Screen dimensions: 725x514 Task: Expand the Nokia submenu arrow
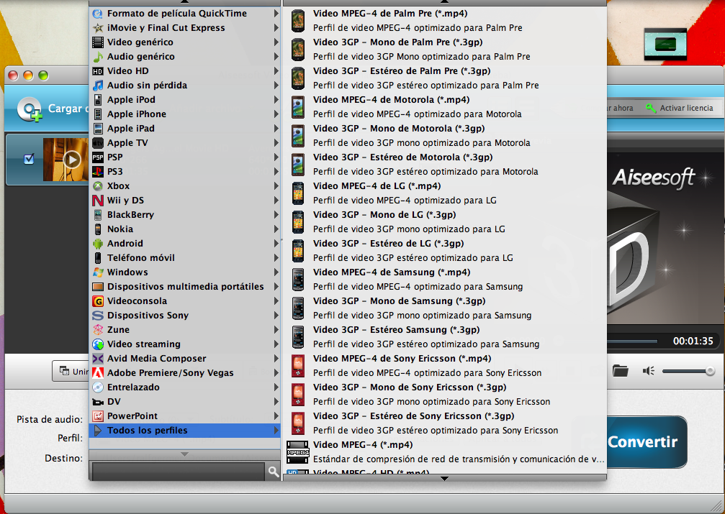click(x=276, y=229)
